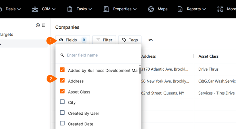Click the eye icon on Fields button

(61, 40)
